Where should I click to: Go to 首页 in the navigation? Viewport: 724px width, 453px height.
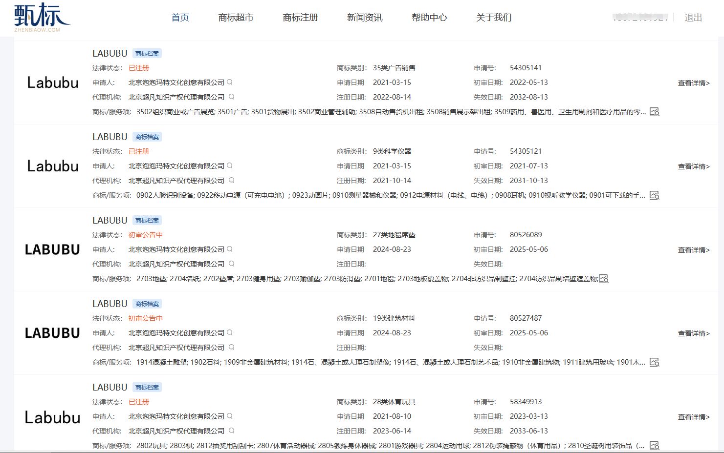coord(180,18)
